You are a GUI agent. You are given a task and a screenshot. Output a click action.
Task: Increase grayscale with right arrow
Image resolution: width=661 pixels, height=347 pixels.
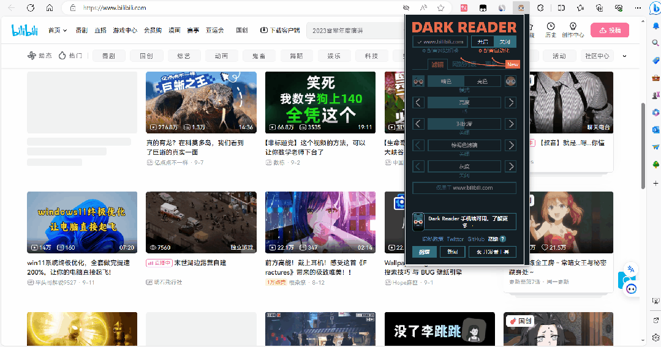(x=510, y=166)
